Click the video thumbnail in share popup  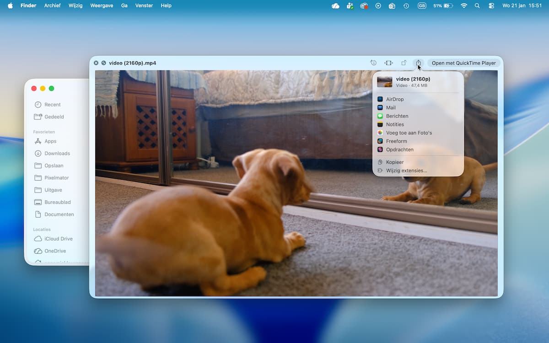tap(384, 82)
